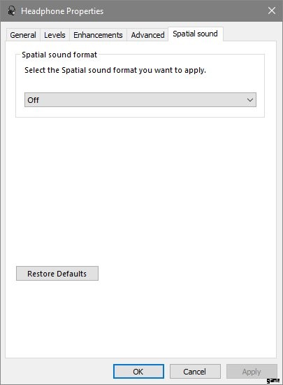Viewport: 283px width, 385px height.
Task: Click the greyed-out Apply button
Action: 252,371
